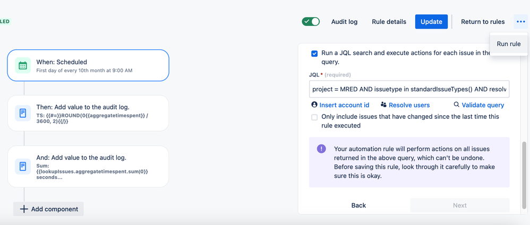Click the document icon of TS audit log action
Viewport: 530px width, 225px height.
point(23,113)
